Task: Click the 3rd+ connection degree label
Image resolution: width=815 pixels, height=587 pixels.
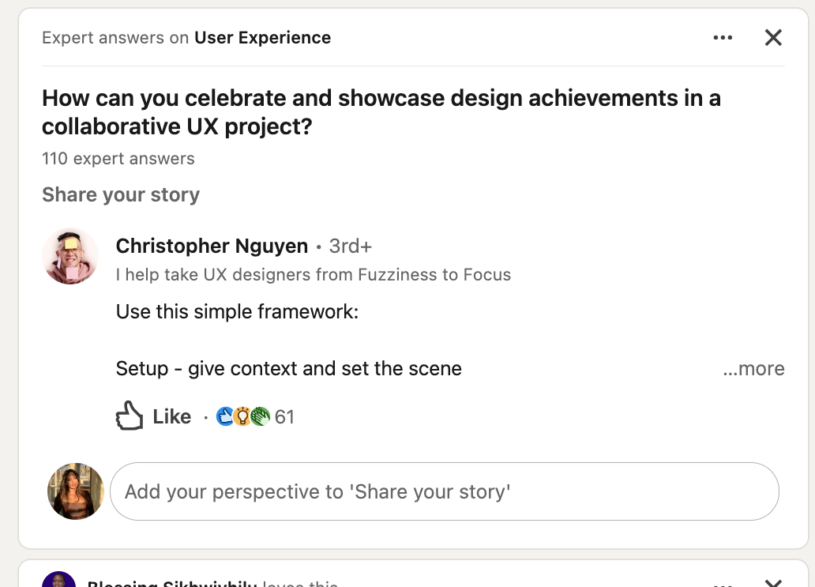Action: pos(350,246)
